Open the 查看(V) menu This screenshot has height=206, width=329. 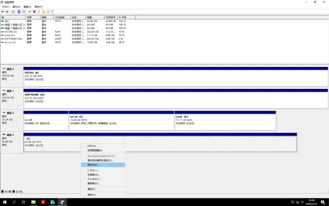point(27,7)
